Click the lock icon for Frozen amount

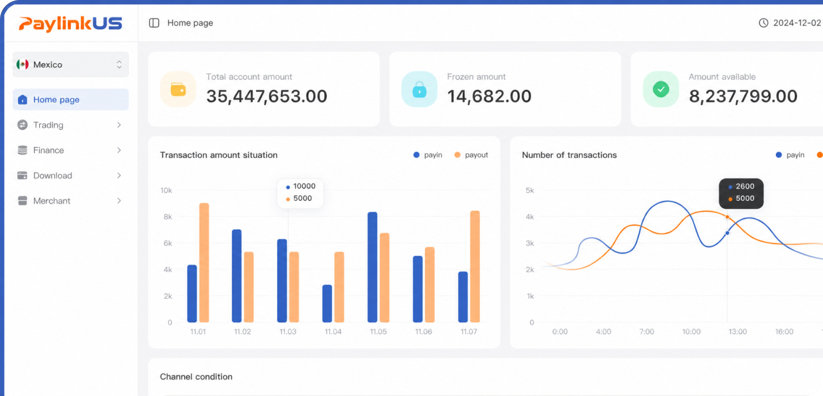(x=419, y=89)
